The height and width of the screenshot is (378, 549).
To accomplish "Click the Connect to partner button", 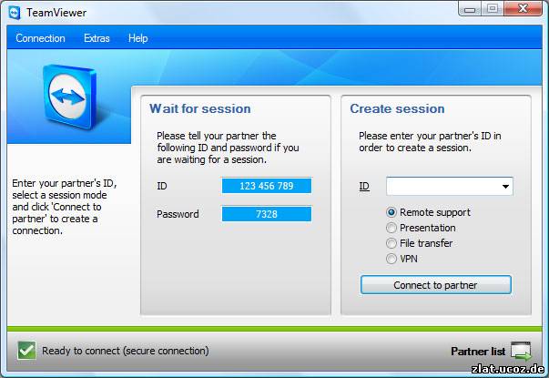I will (x=435, y=285).
